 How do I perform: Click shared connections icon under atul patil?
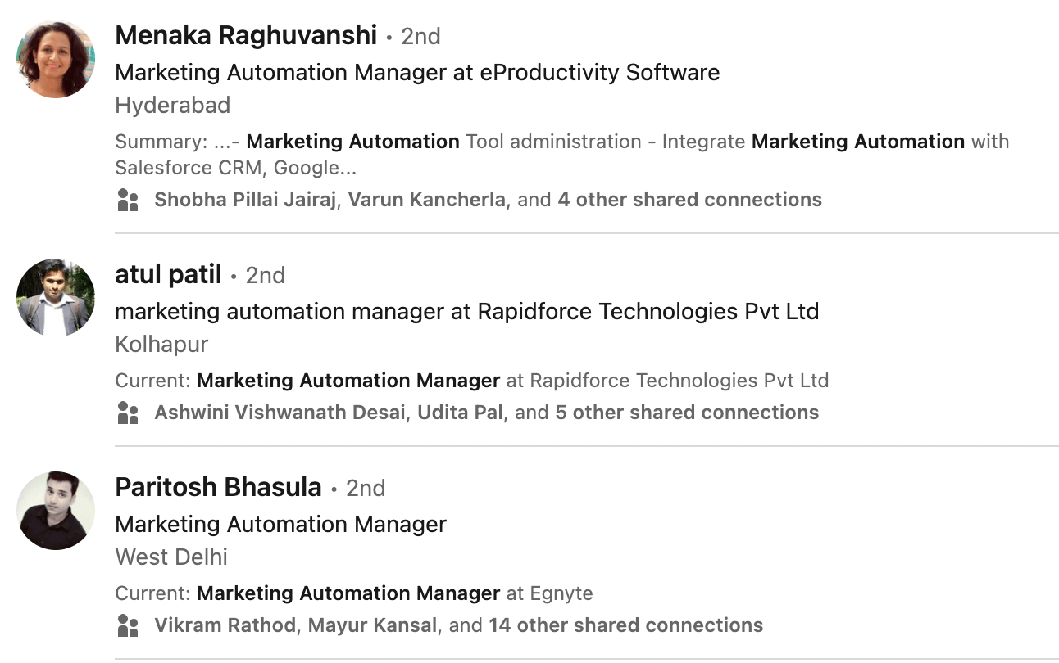(128, 413)
